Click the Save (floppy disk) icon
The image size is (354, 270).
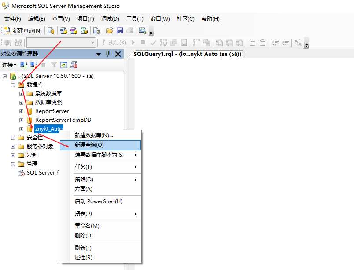(120, 30)
